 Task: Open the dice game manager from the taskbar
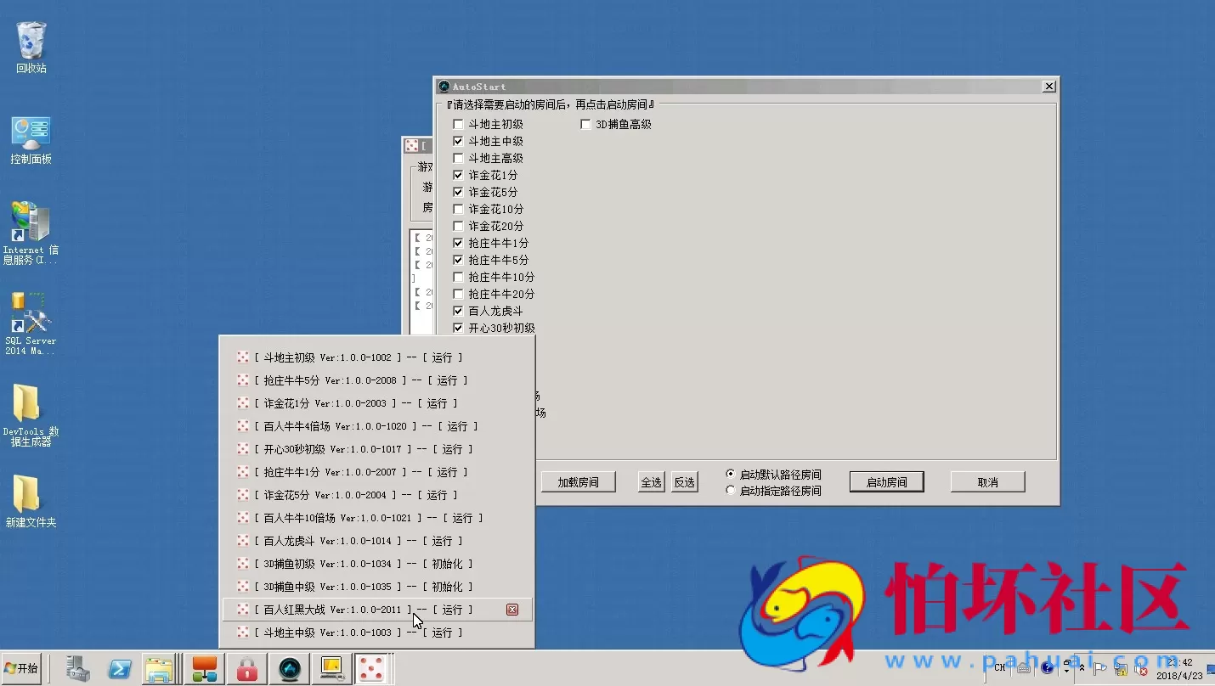point(371,668)
